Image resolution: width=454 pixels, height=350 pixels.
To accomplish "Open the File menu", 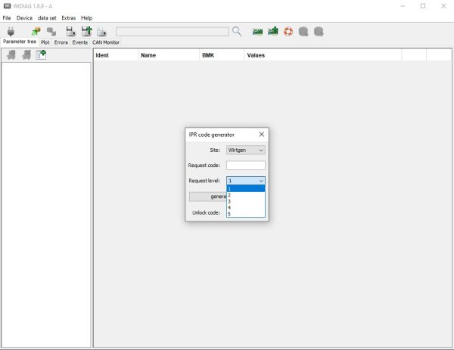I will (7, 18).
